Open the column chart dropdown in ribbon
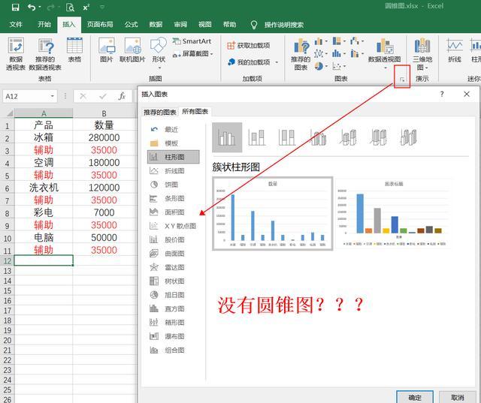Viewport: 481px width, 403px height. click(x=321, y=41)
